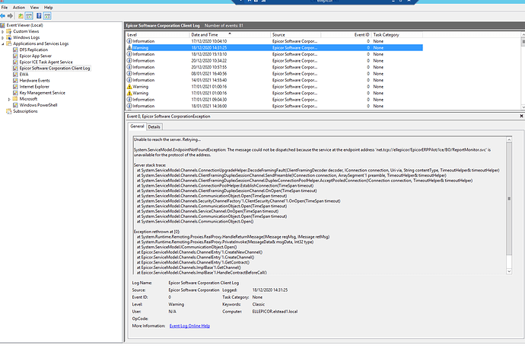Screen dimensions: 525x346
Task: Click description scrollbar down arrow
Action: 509,271
